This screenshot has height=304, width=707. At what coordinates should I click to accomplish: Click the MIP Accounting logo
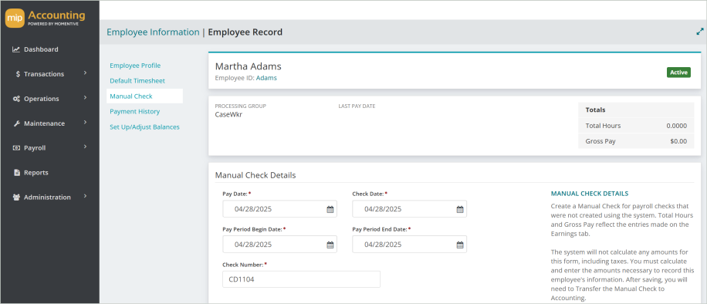tap(45, 18)
